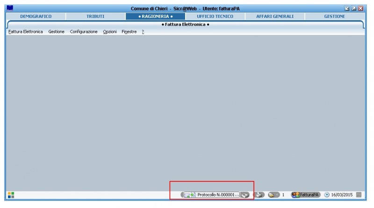
Task: Open the Fattura Elettronica menu
Action: point(26,32)
